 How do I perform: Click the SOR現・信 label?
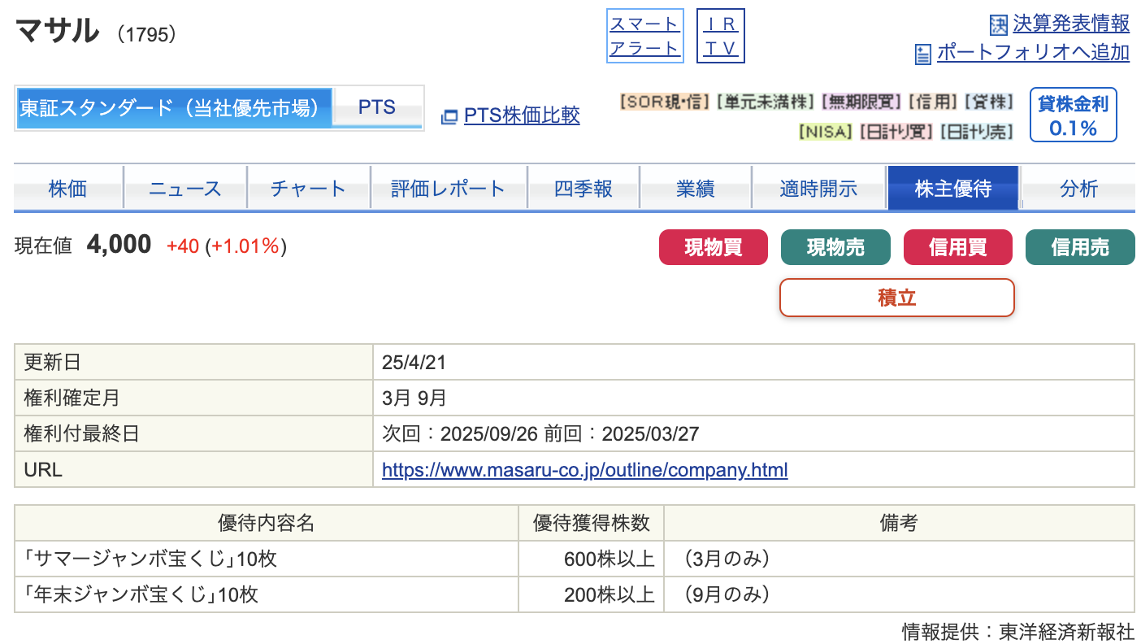[x=665, y=102]
